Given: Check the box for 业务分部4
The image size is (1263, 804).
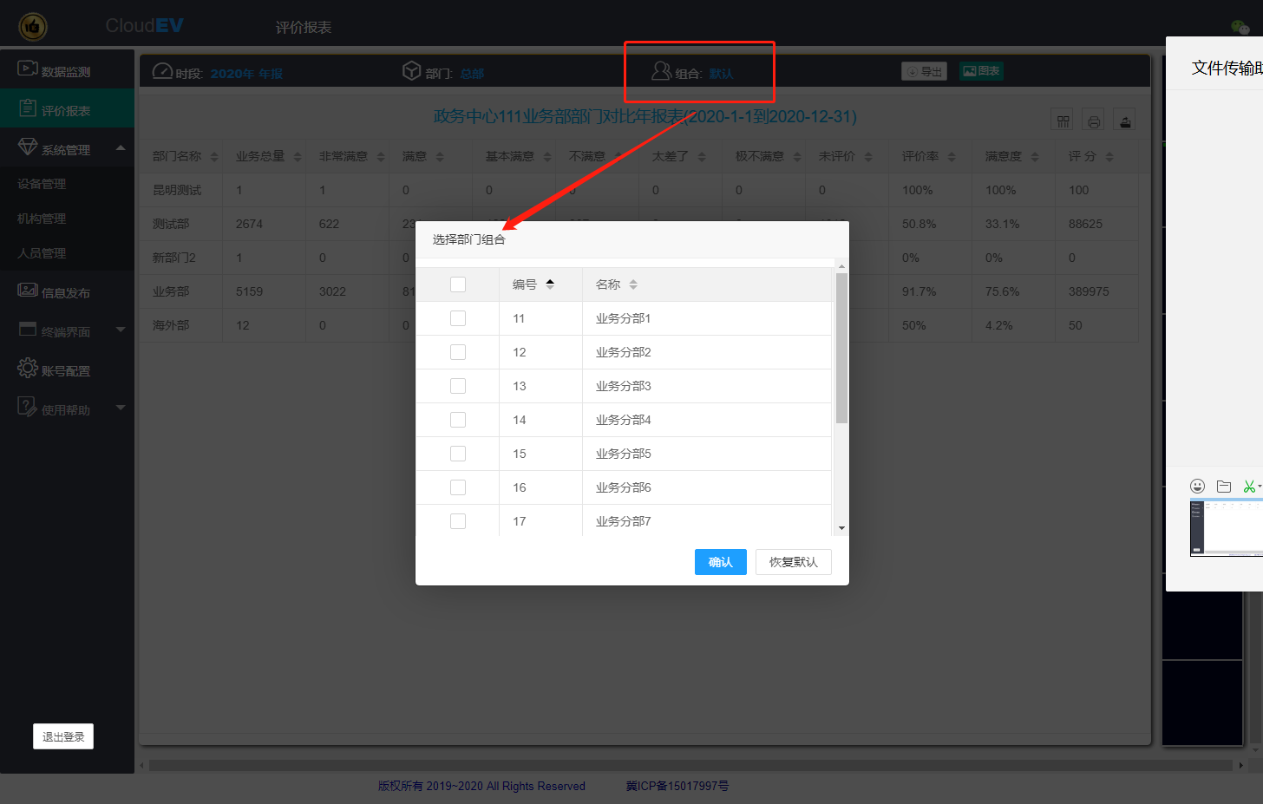Looking at the screenshot, I should (458, 420).
